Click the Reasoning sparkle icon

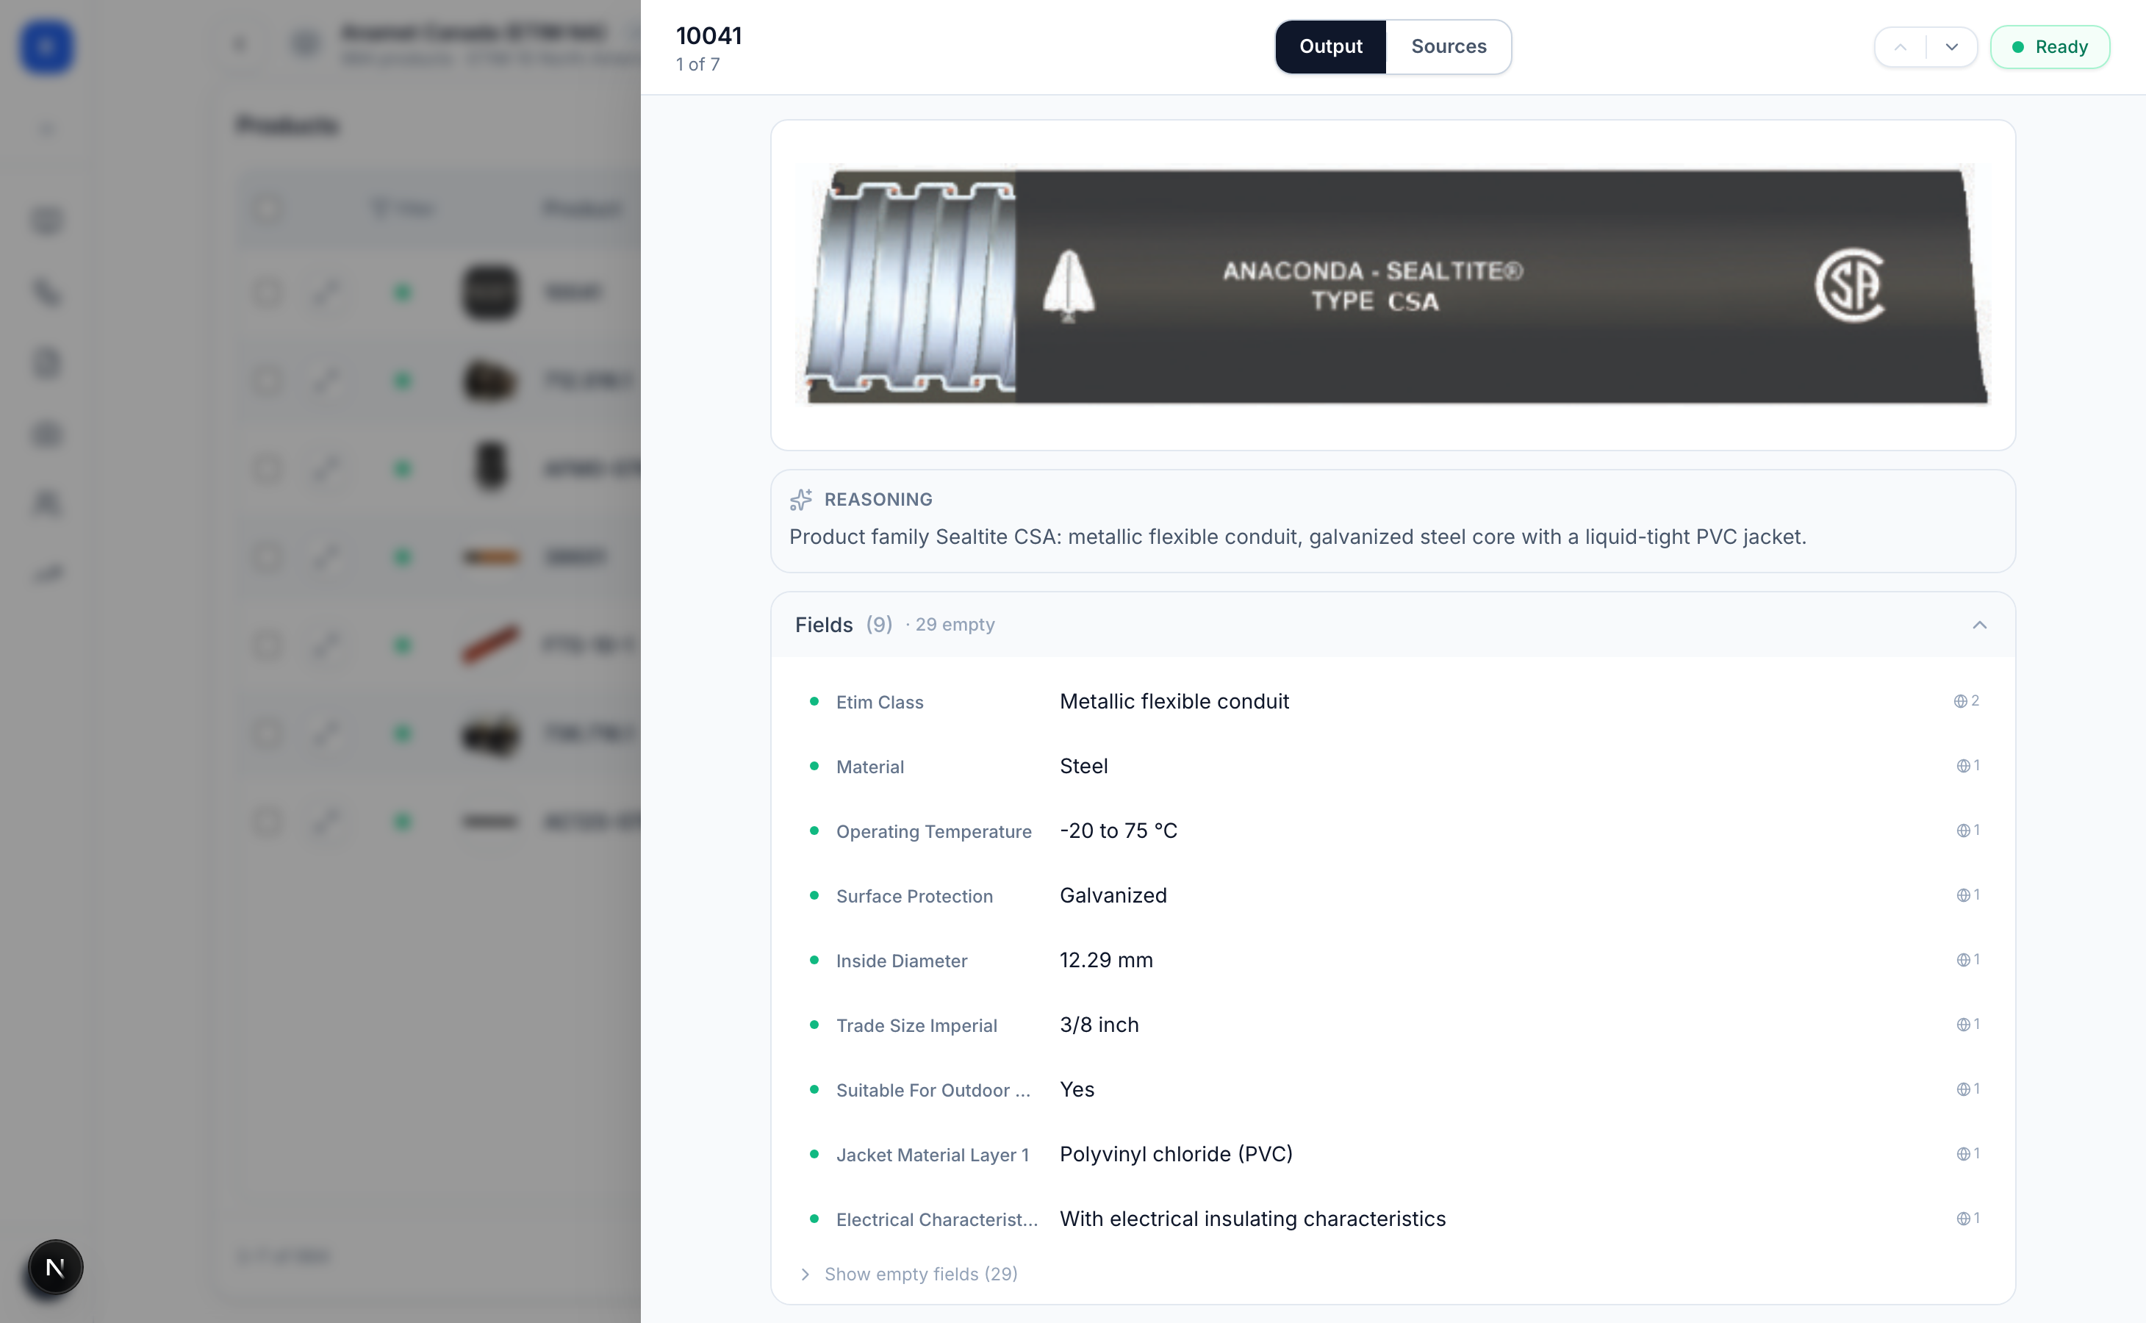(x=800, y=500)
